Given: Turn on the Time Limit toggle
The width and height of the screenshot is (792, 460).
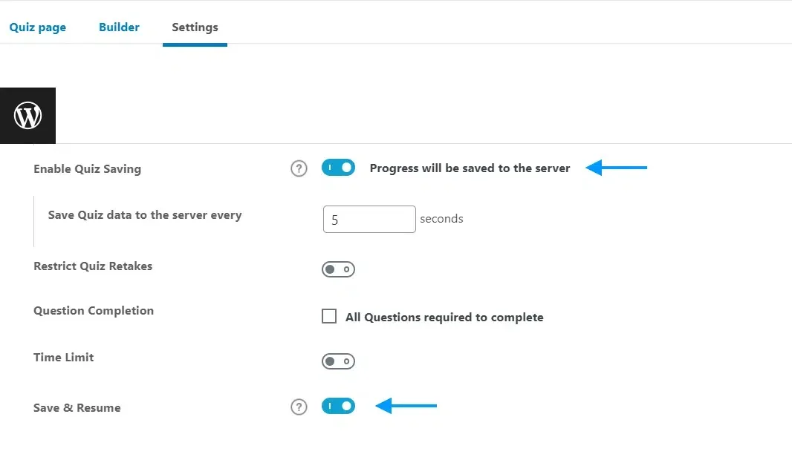Looking at the screenshot, I should coord(338,361).
